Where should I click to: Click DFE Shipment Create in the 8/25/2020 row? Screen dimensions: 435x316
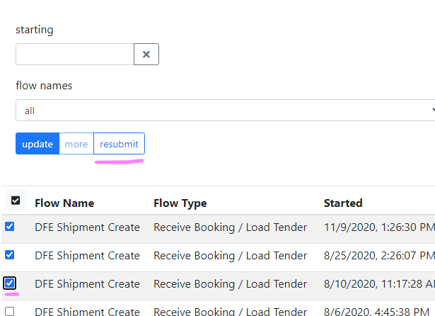click(x=88, y=256)
